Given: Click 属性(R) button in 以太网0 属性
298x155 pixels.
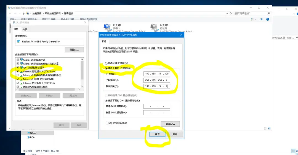Looking at the screenshot, I should [73, 95].
